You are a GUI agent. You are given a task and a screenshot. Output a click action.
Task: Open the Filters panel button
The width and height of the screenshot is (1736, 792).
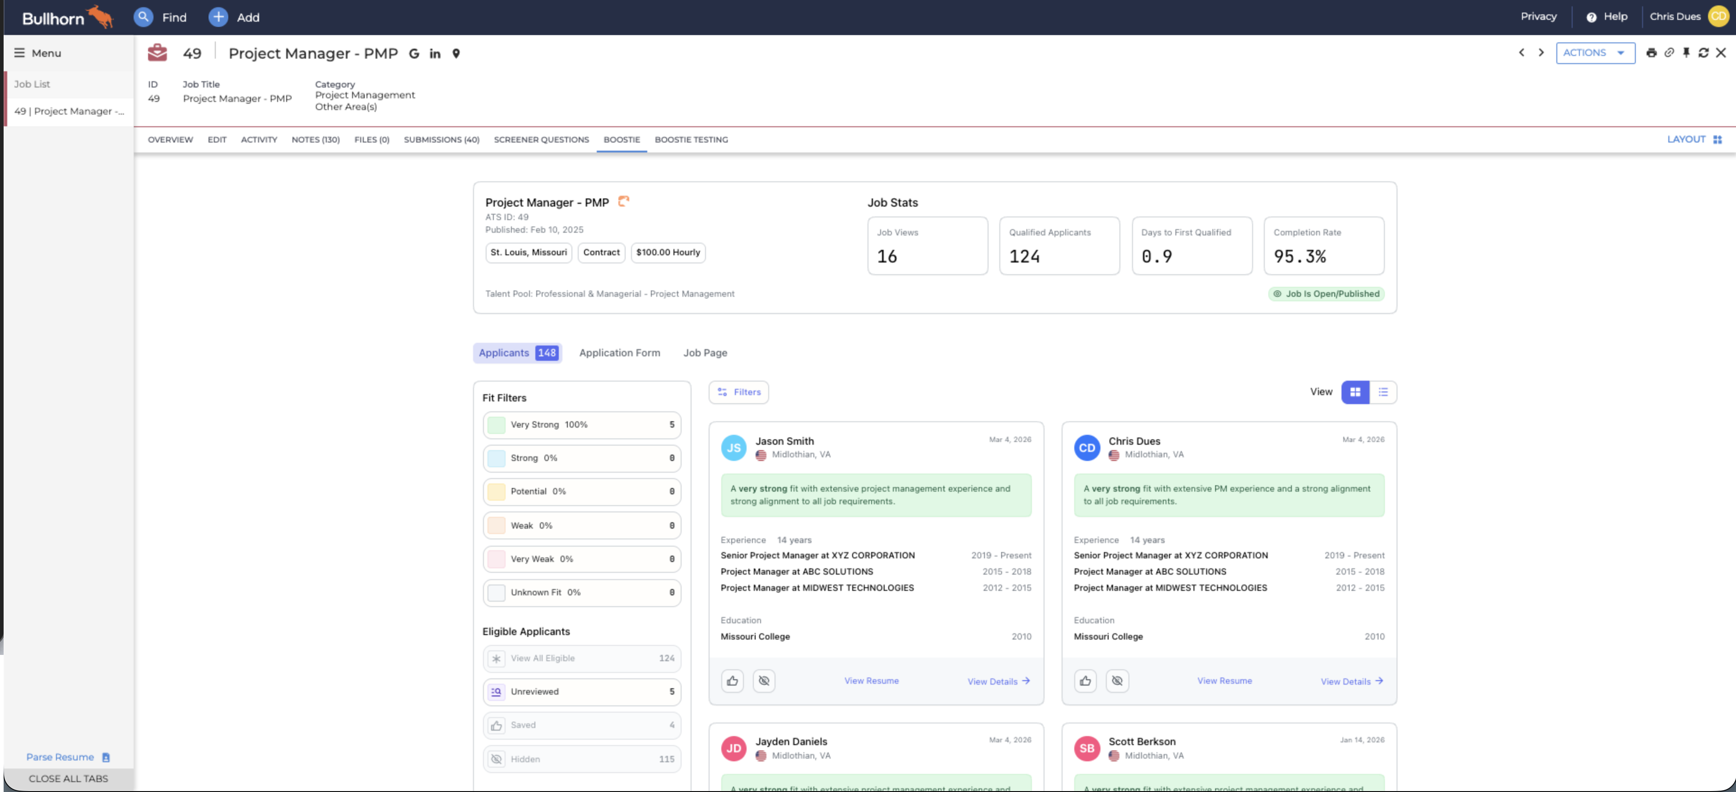pyautogui.click(x=738, y=392)
